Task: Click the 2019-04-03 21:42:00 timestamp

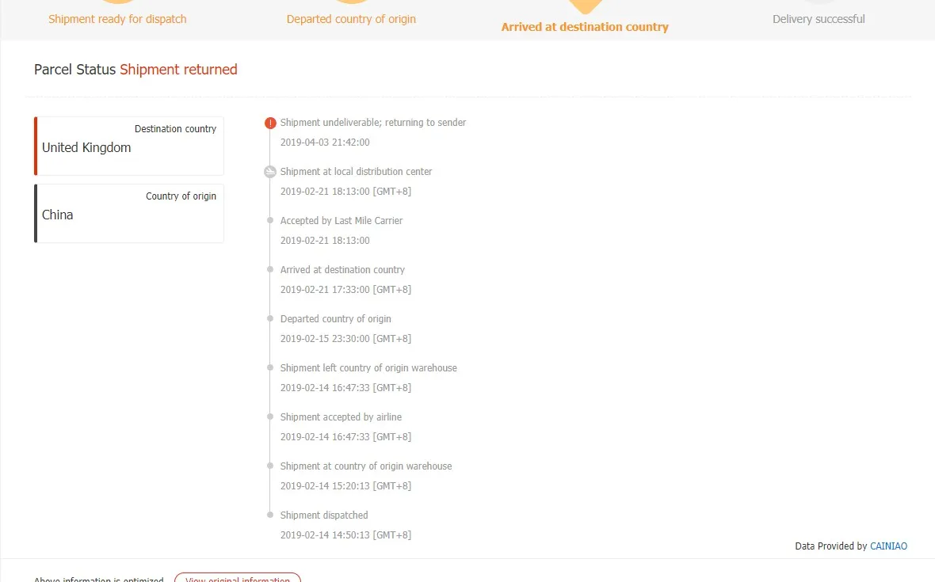Action: (x=325, y=143)
